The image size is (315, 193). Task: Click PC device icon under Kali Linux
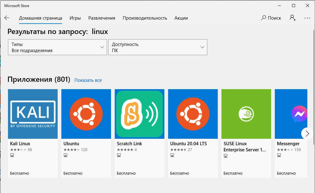pos(12,155)
